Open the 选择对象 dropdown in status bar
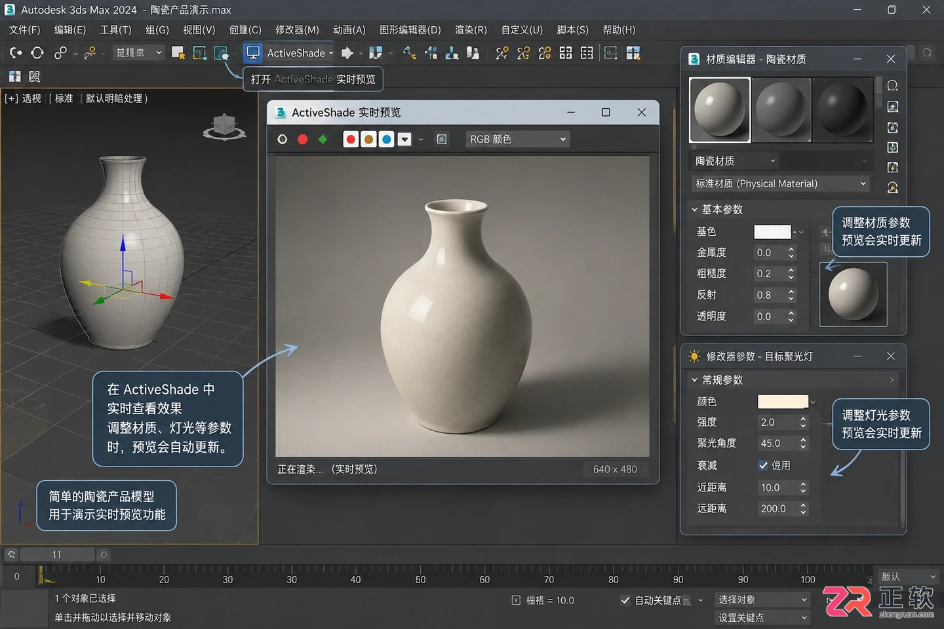944x629 pixels. point(762,600)
